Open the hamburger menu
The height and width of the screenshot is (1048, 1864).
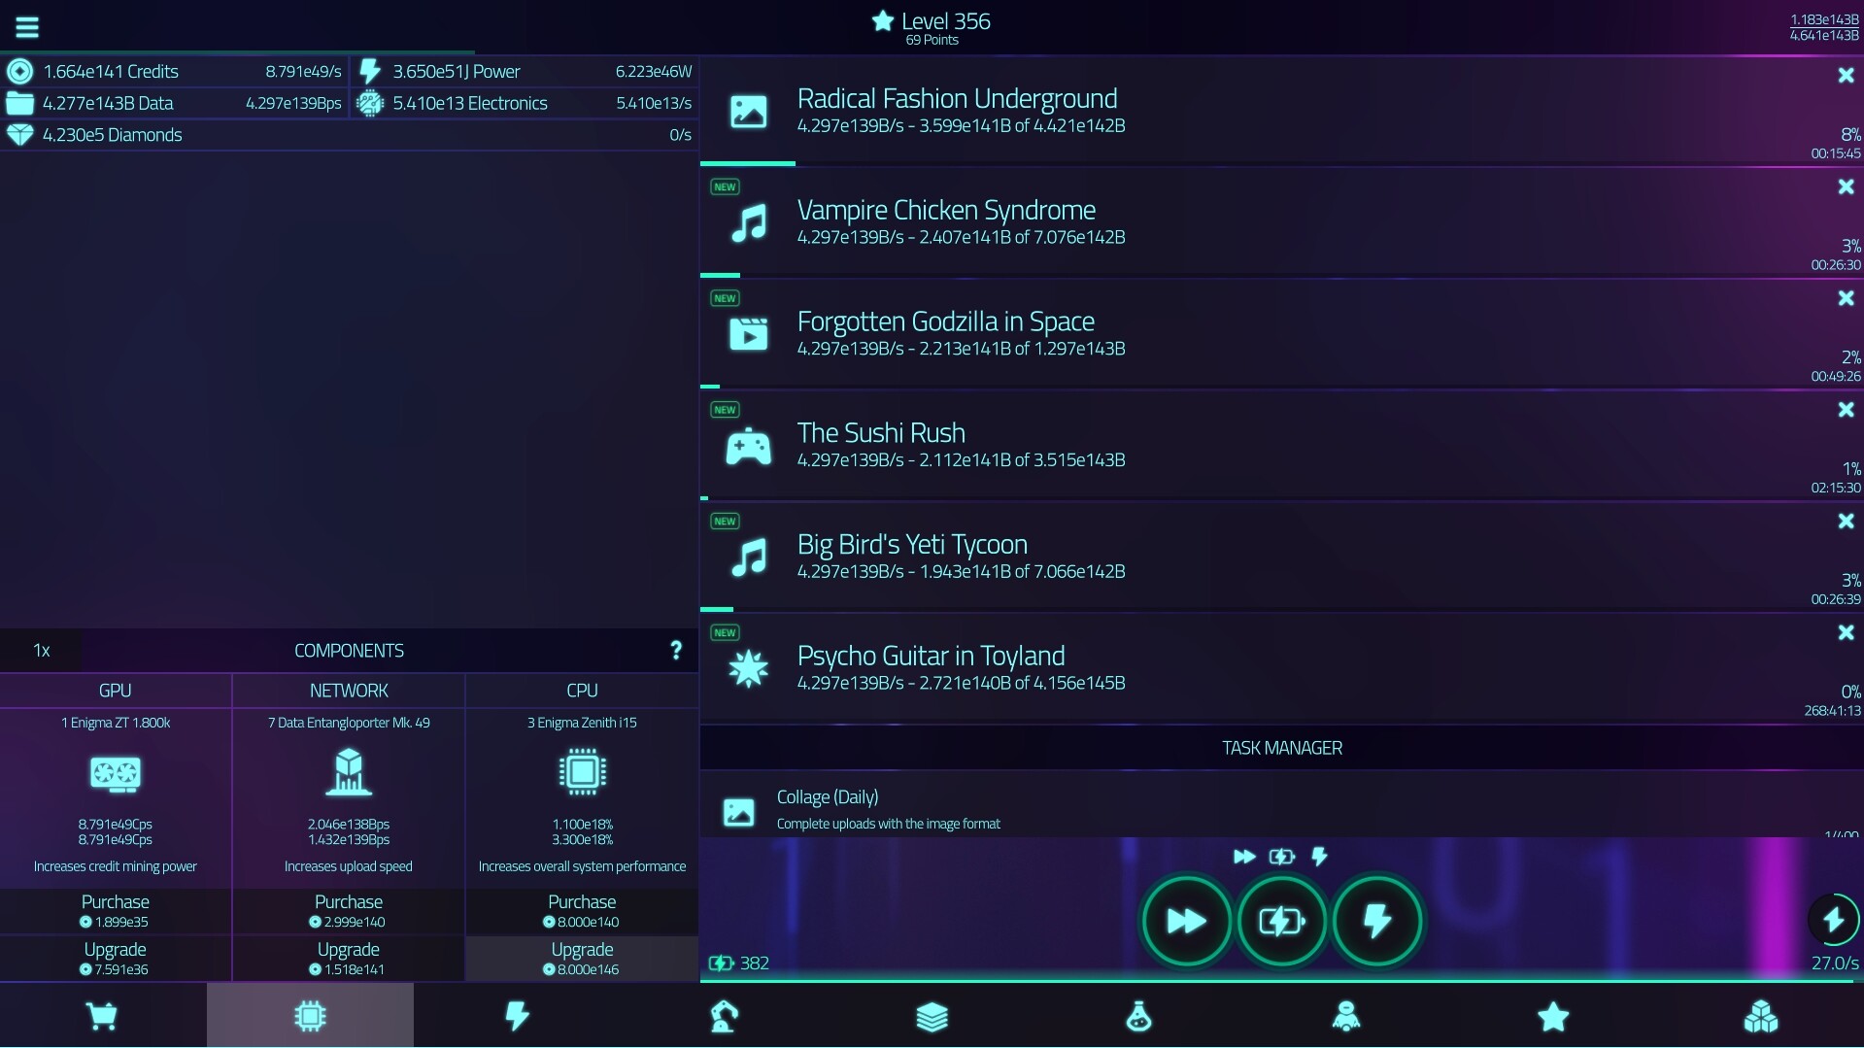click(x=26, y=26)
